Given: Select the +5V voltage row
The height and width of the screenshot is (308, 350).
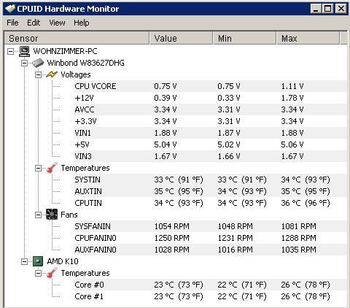Looking at the screenshot, I should [210, 145].
